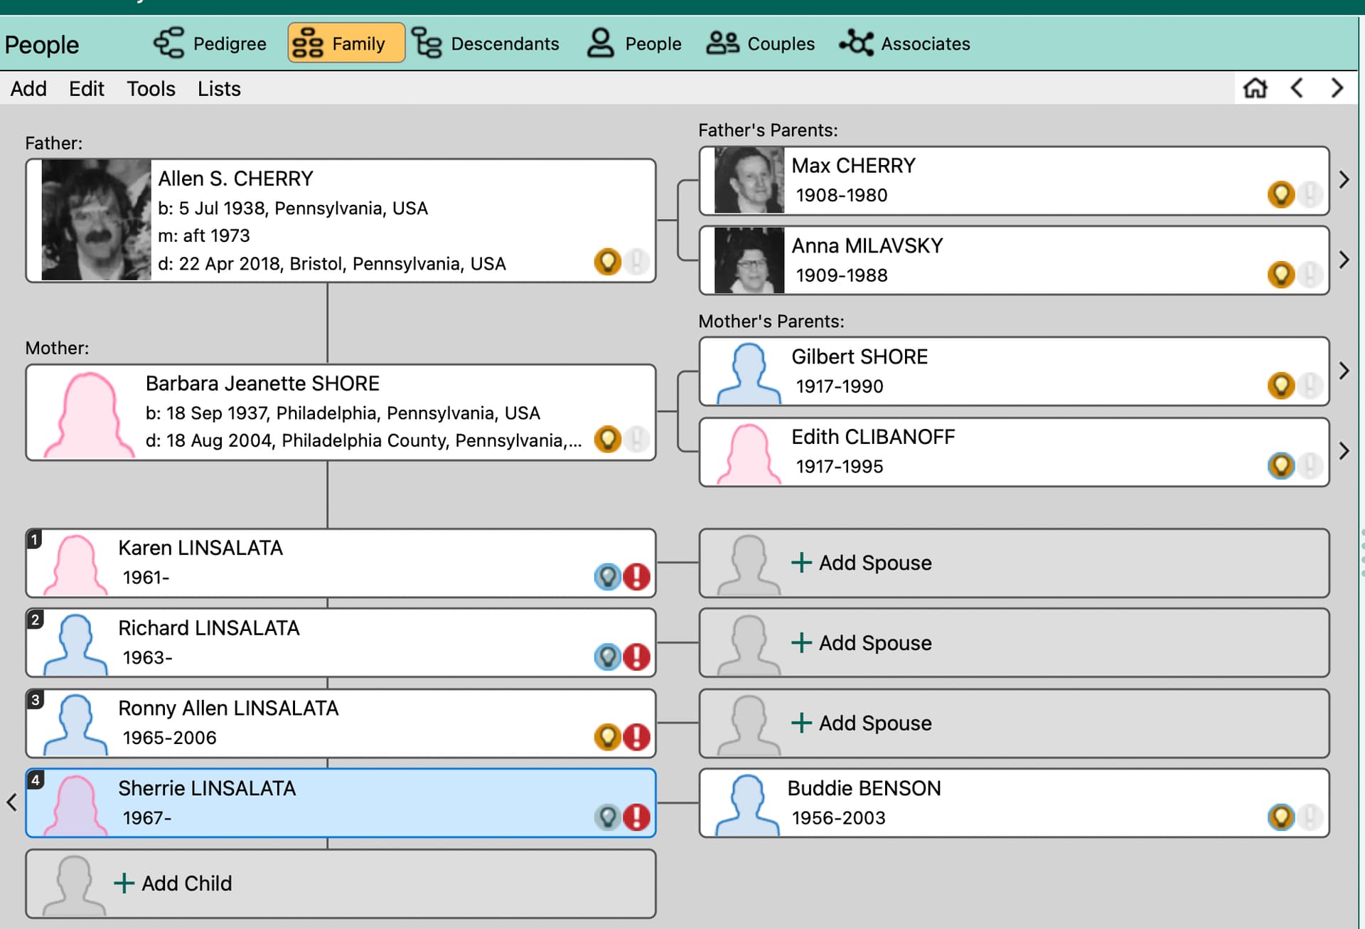Click the blue lightbulb on Richard LINSALATA
Image resolution: width=1365 pixels, height=929 pixels.
(607, 657)
